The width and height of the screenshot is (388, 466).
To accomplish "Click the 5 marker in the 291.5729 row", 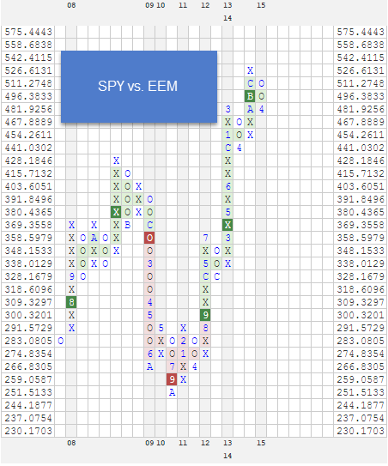I will point(161,328).
